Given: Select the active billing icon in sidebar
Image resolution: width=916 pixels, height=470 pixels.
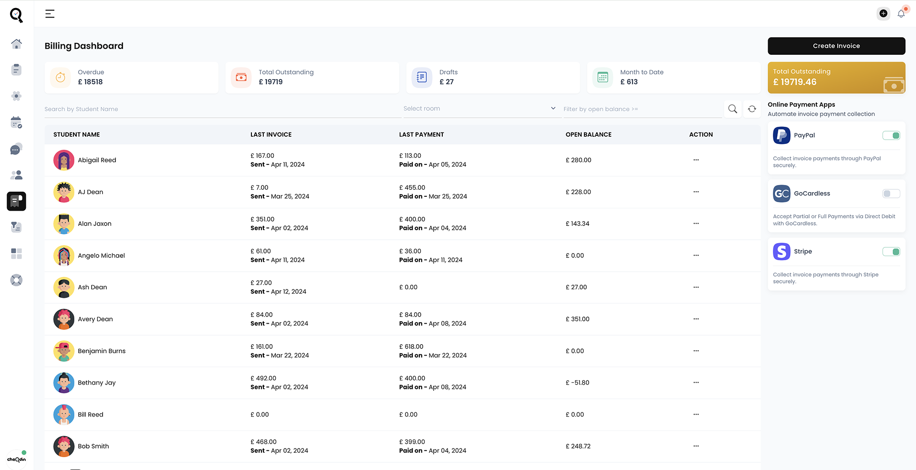Looking at the screenshot, I should pos(16,201).
